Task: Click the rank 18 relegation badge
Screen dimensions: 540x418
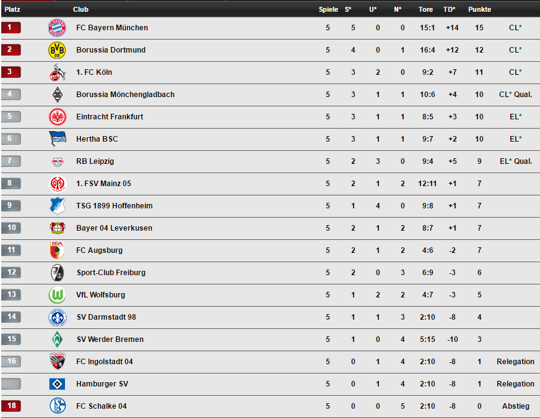Action: coord(11,406)
